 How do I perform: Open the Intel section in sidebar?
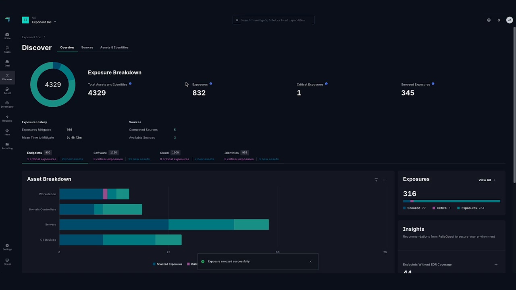tap(7, 63)
